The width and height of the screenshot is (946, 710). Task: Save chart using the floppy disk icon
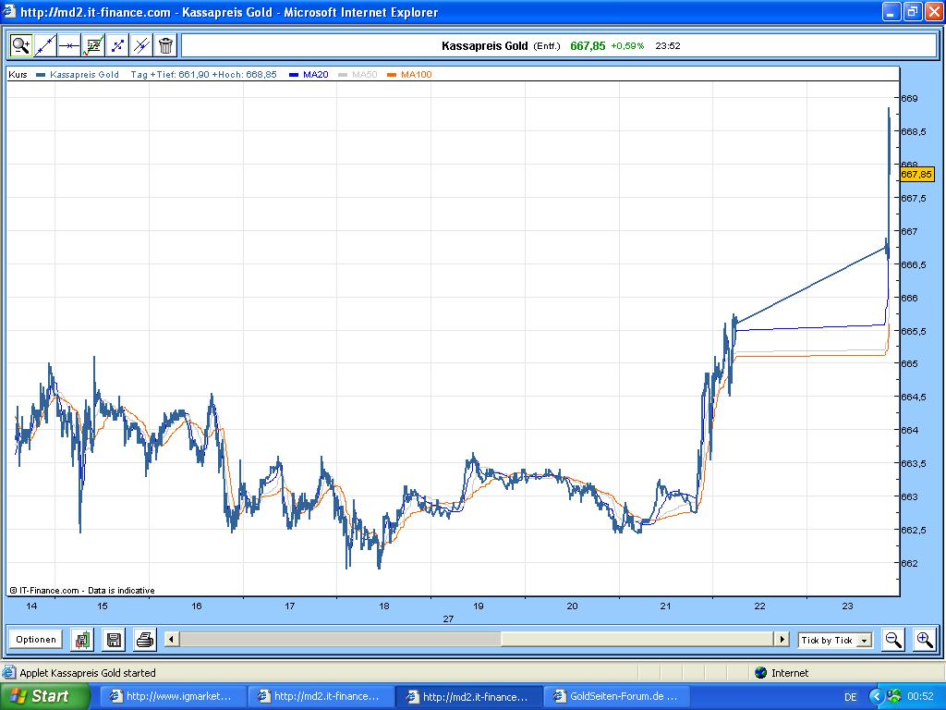(x=114, y=640)
